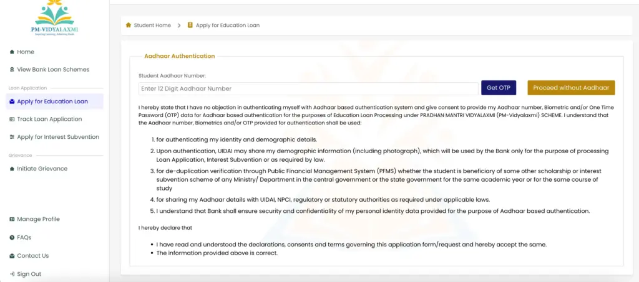This screenshot has height=282, width=639.
Task: Click consent item about de-duplication verification through PFMS
Action: (379, 180)
